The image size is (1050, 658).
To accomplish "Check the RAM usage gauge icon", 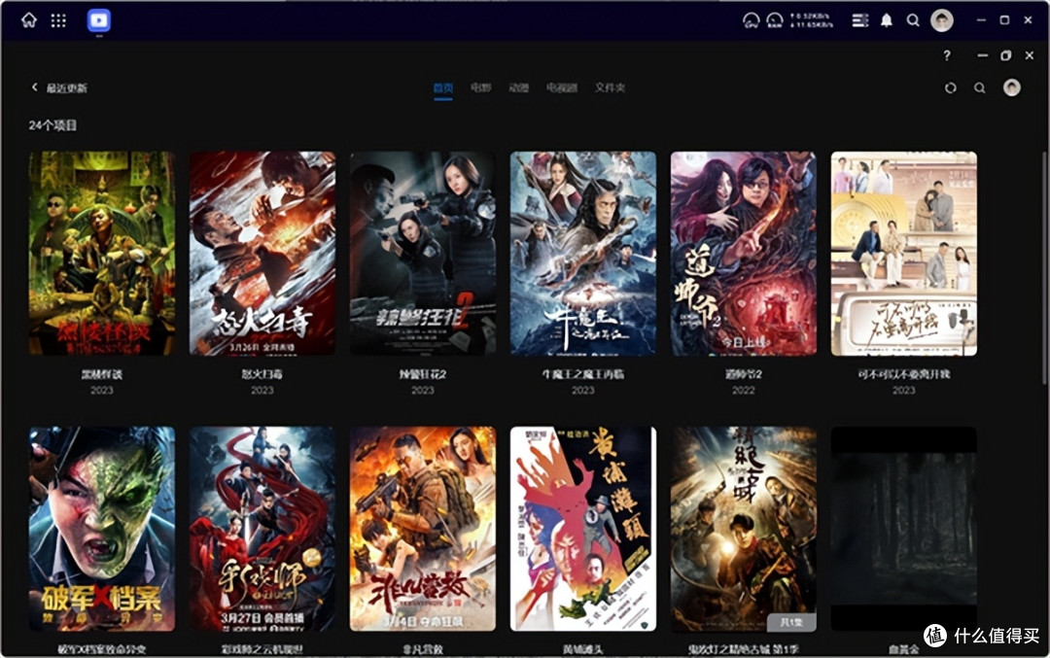I will pyautogui.click(x=774, y=20).
